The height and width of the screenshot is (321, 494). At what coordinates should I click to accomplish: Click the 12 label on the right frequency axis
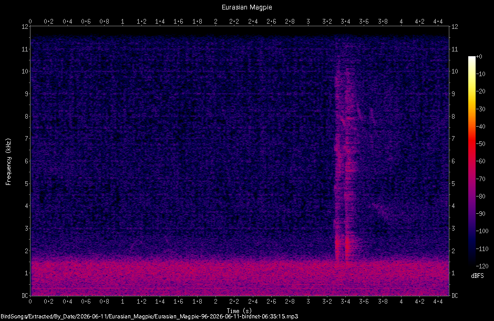(x=455, y=27)
